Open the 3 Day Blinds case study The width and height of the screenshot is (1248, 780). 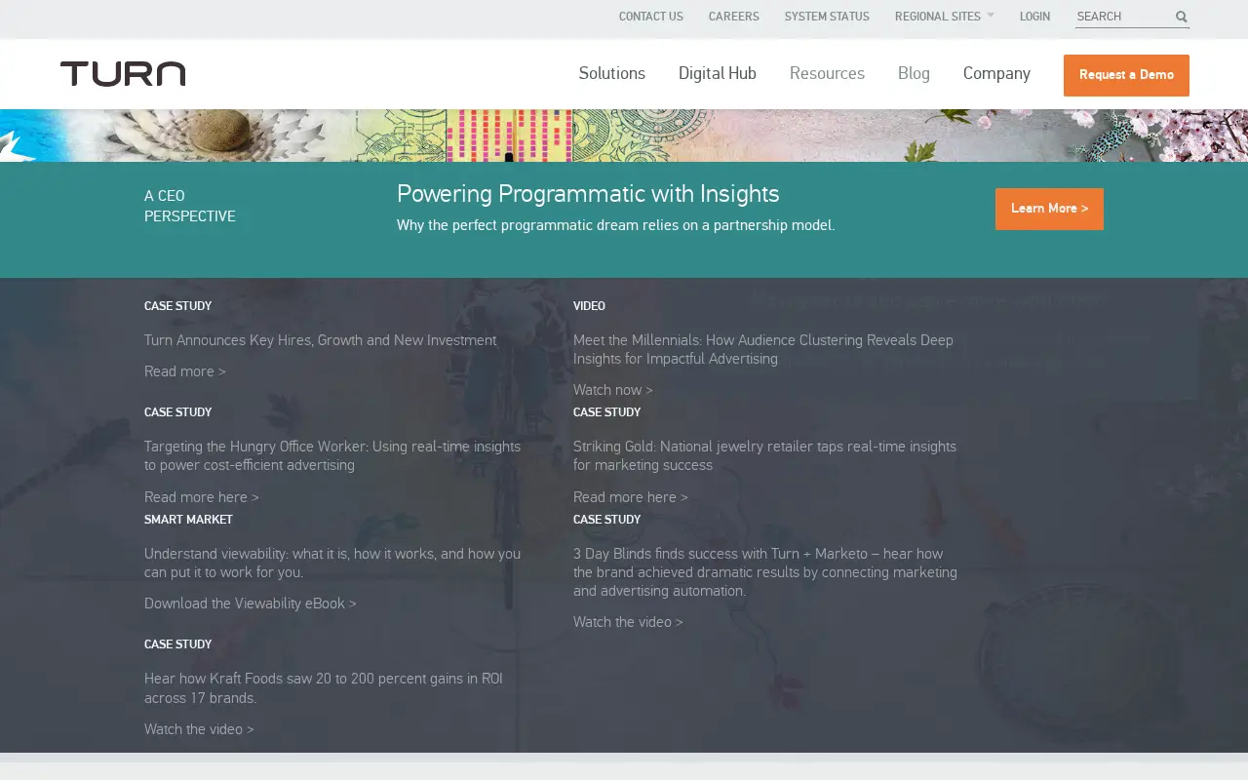(765, 572)
